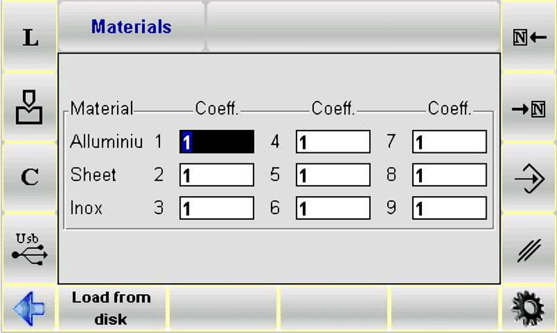Viewport: 557px width, 333px height.
Task: Open the punch/die tool icon
Action: 29,108
